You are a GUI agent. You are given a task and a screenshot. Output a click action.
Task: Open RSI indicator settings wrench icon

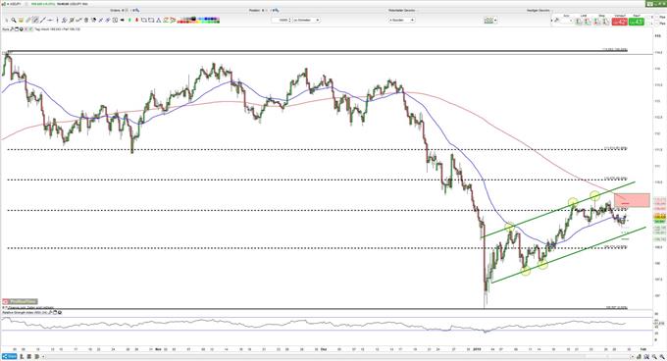50,313
